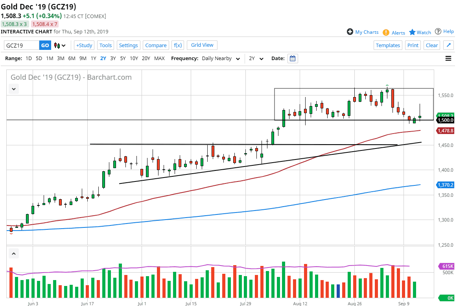Click the My Charts plus icon
The height and width of the screenshot is (306, 457).
coord(350,32)
